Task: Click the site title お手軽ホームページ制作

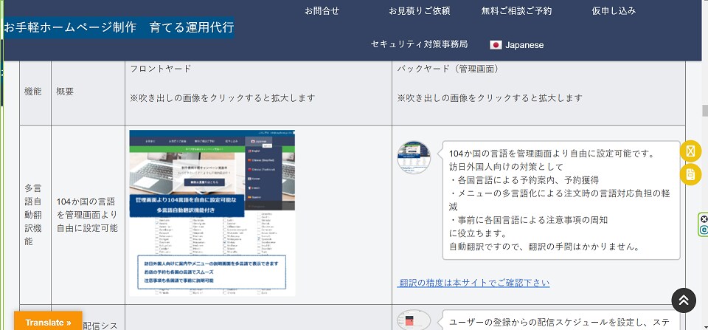Action: coord(119,27)
